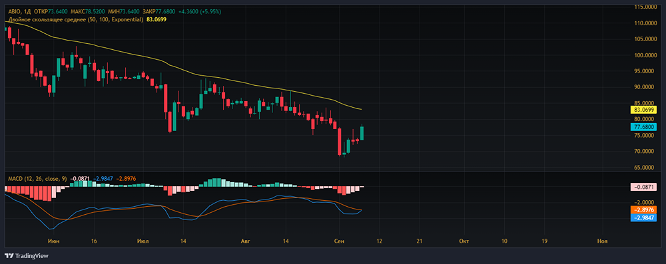This screenshot has width=666, height=264.
Task: Click the 16 date label on the time axis
Action: [x=94, y=241]
